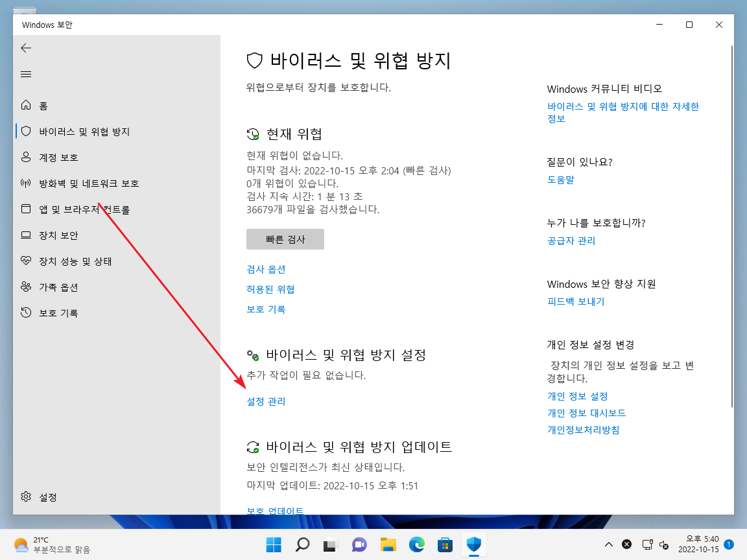Click the 현재 위협 section status icon
747x560 pixels.
point(253,134)
